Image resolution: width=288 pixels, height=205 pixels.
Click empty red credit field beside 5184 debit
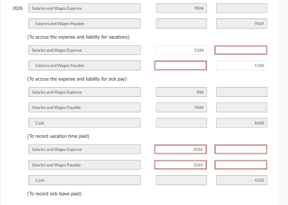point(241,50)
